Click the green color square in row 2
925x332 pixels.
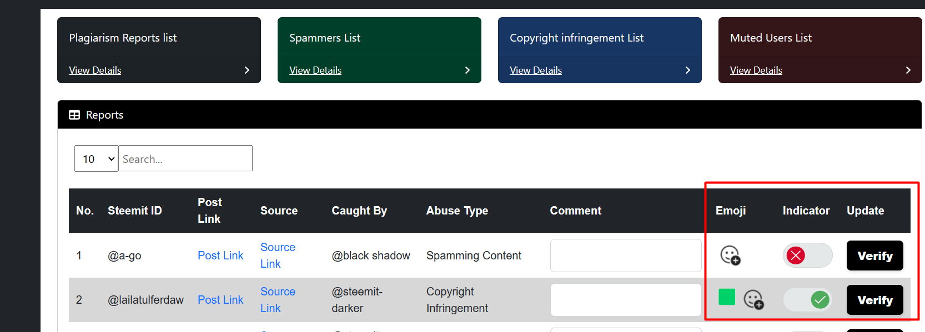[x=727, y=297]
